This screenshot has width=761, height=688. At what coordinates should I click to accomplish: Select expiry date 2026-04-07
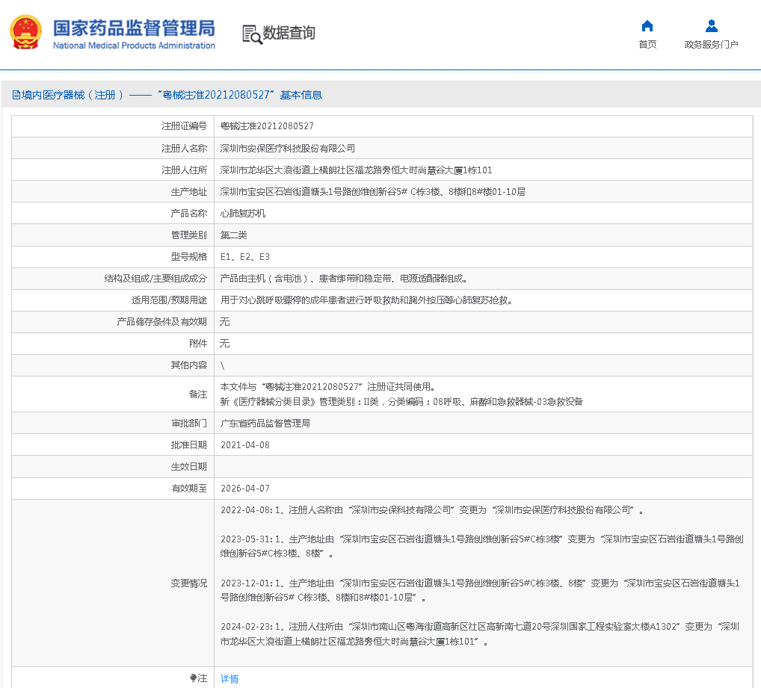(245, 489)
